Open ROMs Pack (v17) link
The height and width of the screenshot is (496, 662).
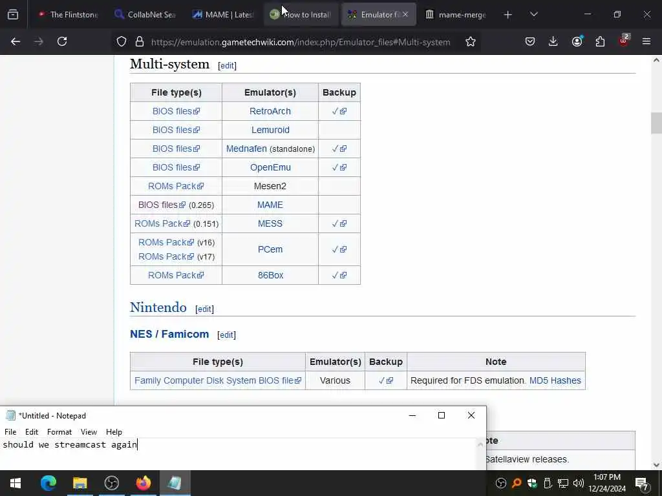166,256
